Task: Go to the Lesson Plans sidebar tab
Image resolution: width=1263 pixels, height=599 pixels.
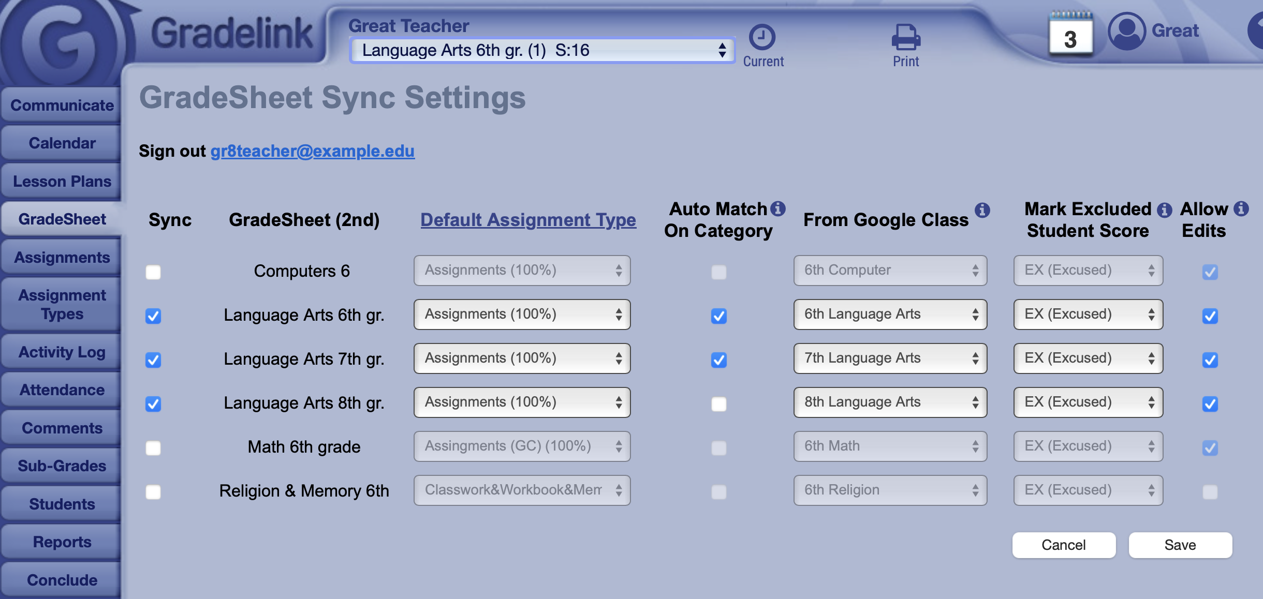Action: (62, 182)
